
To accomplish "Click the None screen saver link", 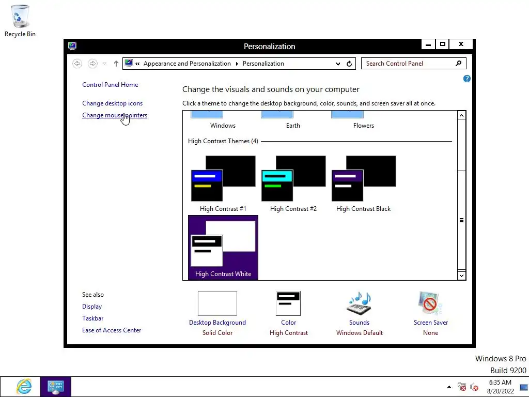I will 430,333.
